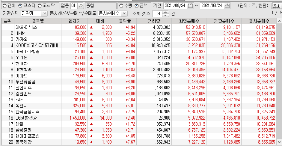The width and height of the screenshot is (282, 146).
Task: Click the 종합 sector name field
Action: click(101, 6)
